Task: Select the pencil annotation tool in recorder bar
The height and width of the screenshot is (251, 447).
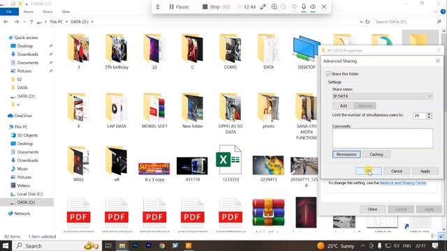Action: point(263,7)
